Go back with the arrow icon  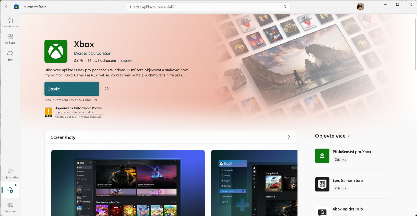coord(7,7)
